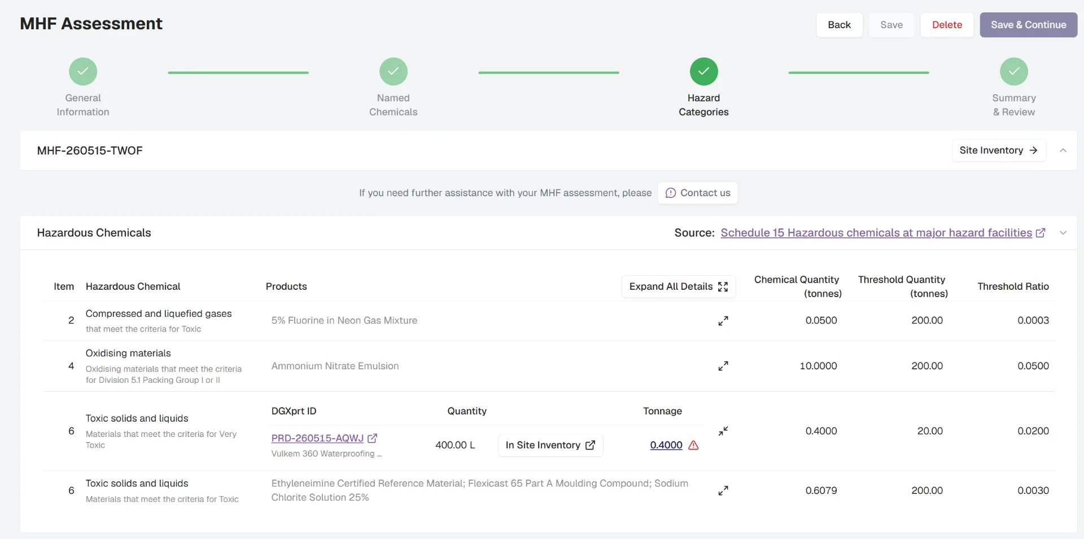1084x539 pixels.
Task: Click the DGXprt ID sub-column header
Action: 294,411
